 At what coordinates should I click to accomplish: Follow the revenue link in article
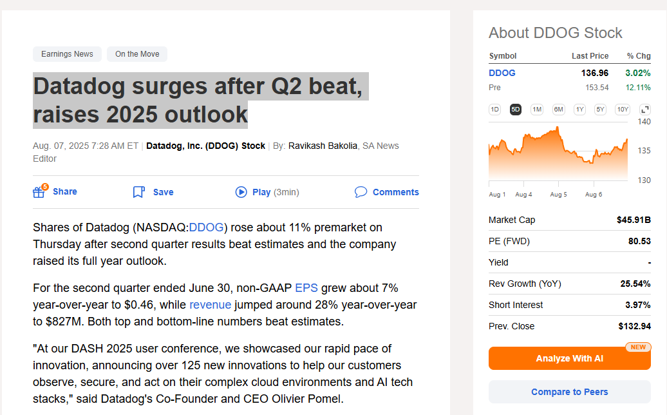click(x=210, y=305)
